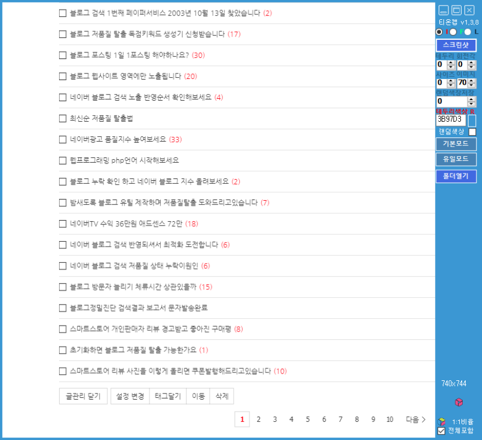482x440 pixels.
Task: Check '블로그정밀진단 검색결과 보고서 문자발송완료' checkbox
Action: pos(63,308)
